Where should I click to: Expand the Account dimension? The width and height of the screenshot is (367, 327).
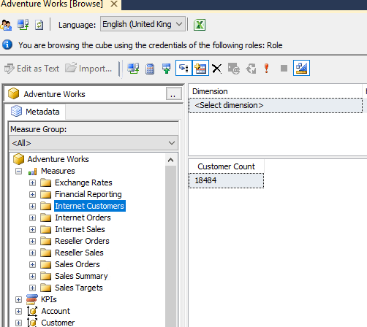coord(18,311)
